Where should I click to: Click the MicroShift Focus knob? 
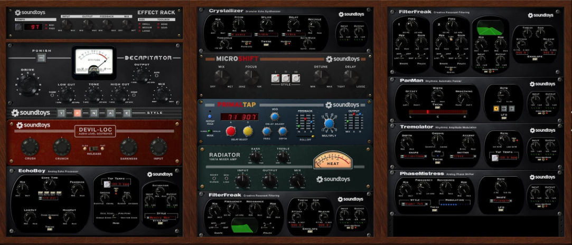coord(251,77)
